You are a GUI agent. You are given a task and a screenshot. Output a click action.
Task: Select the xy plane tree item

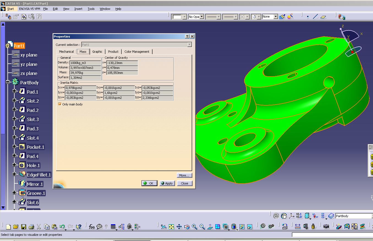[x=29, y=55]
